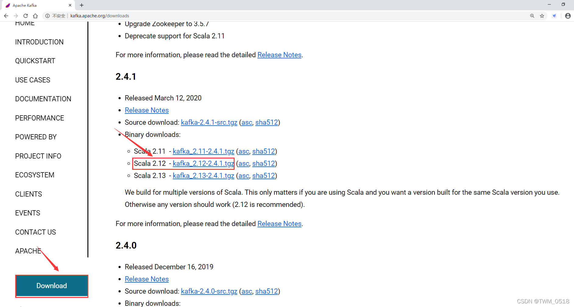Go to the browser home page
Viewport: 574px width, 307px height.
(35, 16)
